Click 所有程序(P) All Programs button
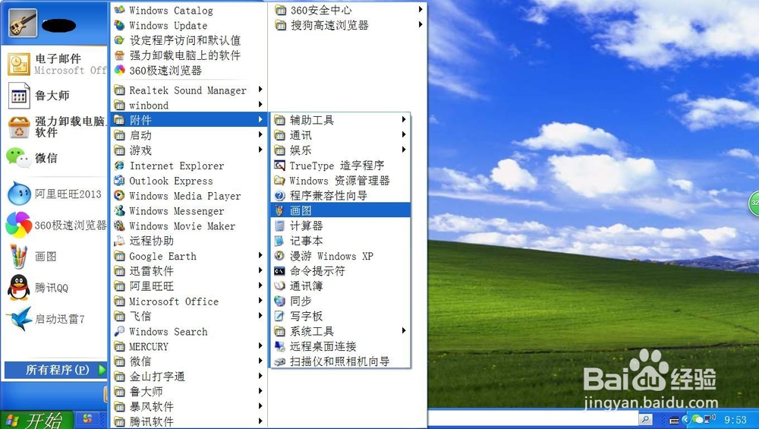Image resolution: width=759 pixels, height=429 pixels. pos(55,370)
